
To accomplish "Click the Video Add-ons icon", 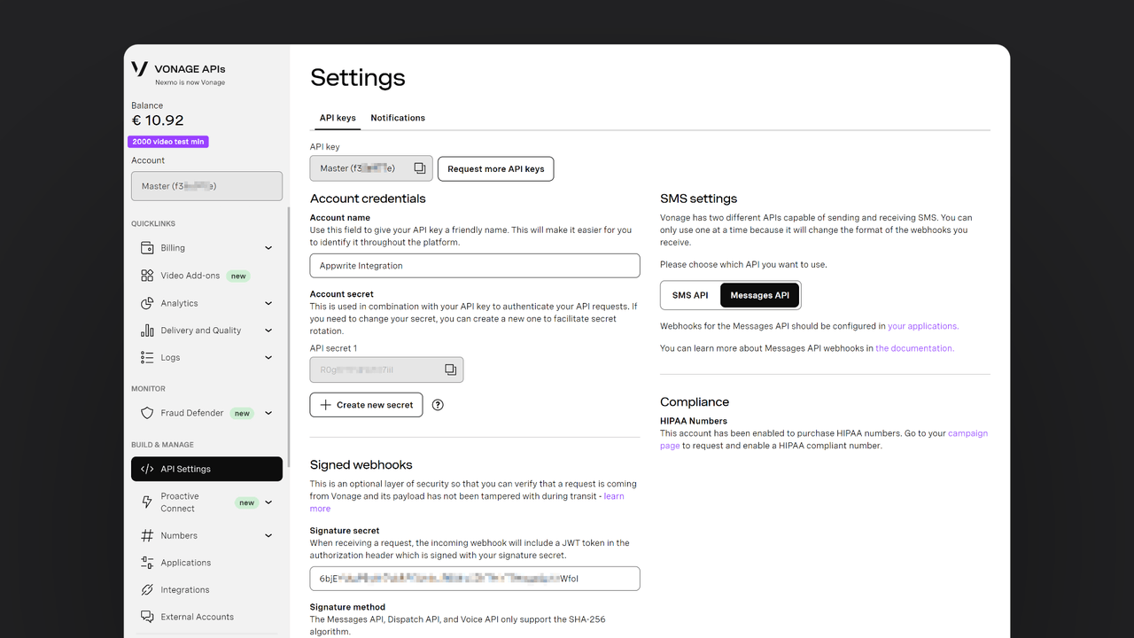I will [x=147, y=276].
